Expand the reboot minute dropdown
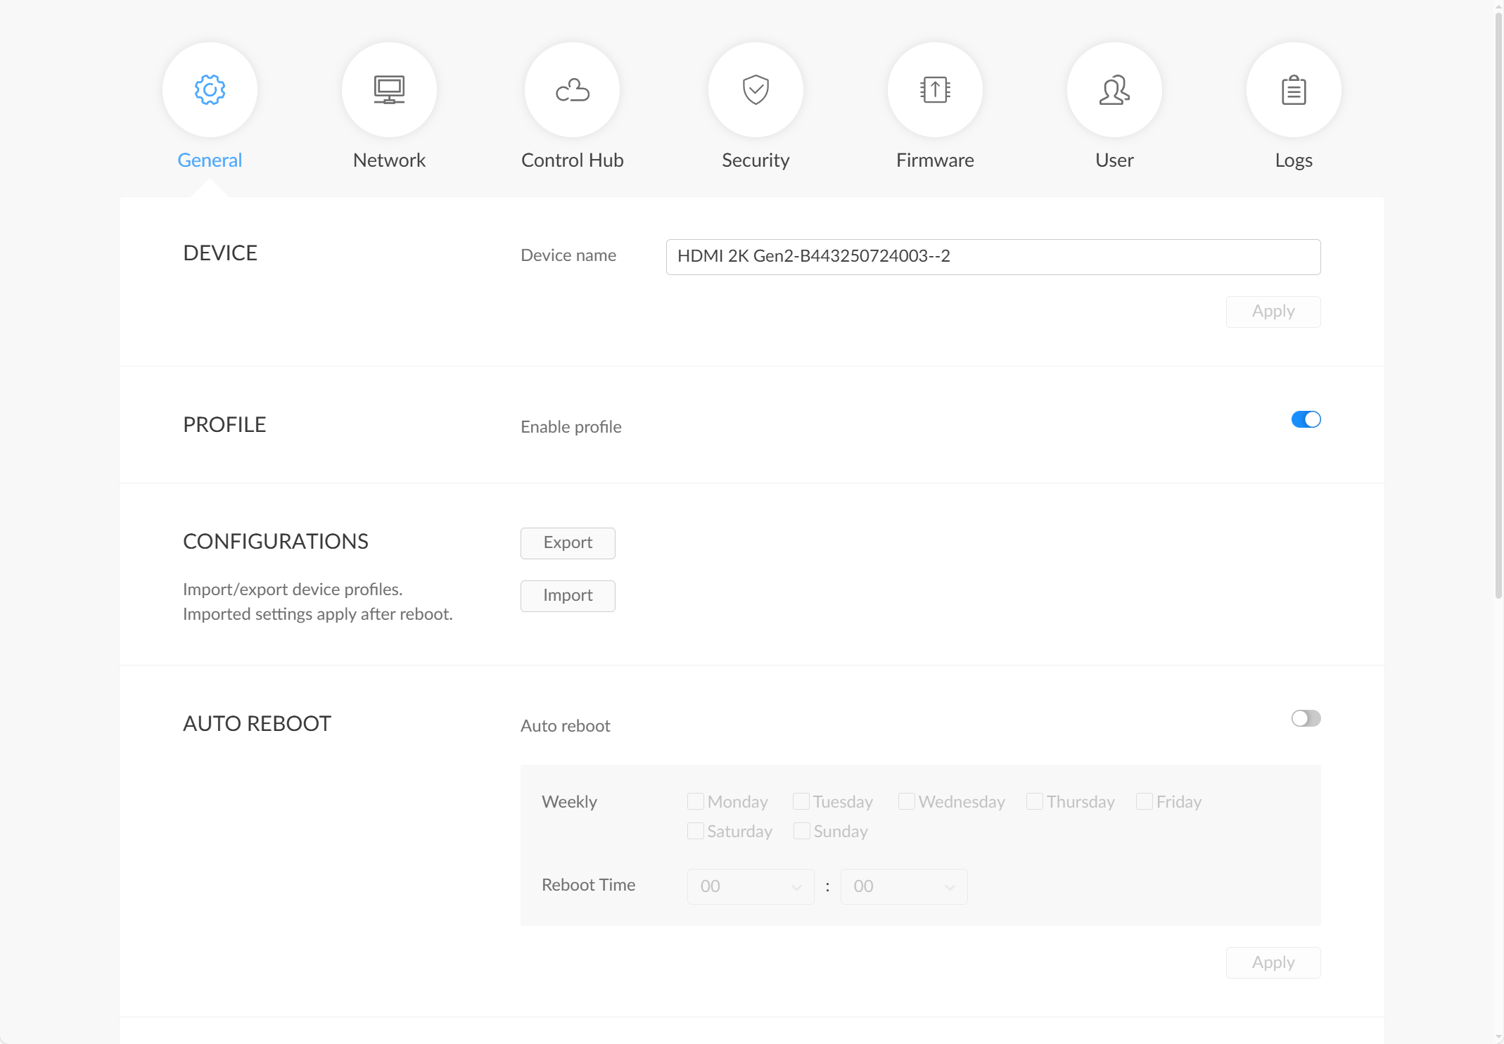The image size is (1504, 1044). [x=904, y=886]
